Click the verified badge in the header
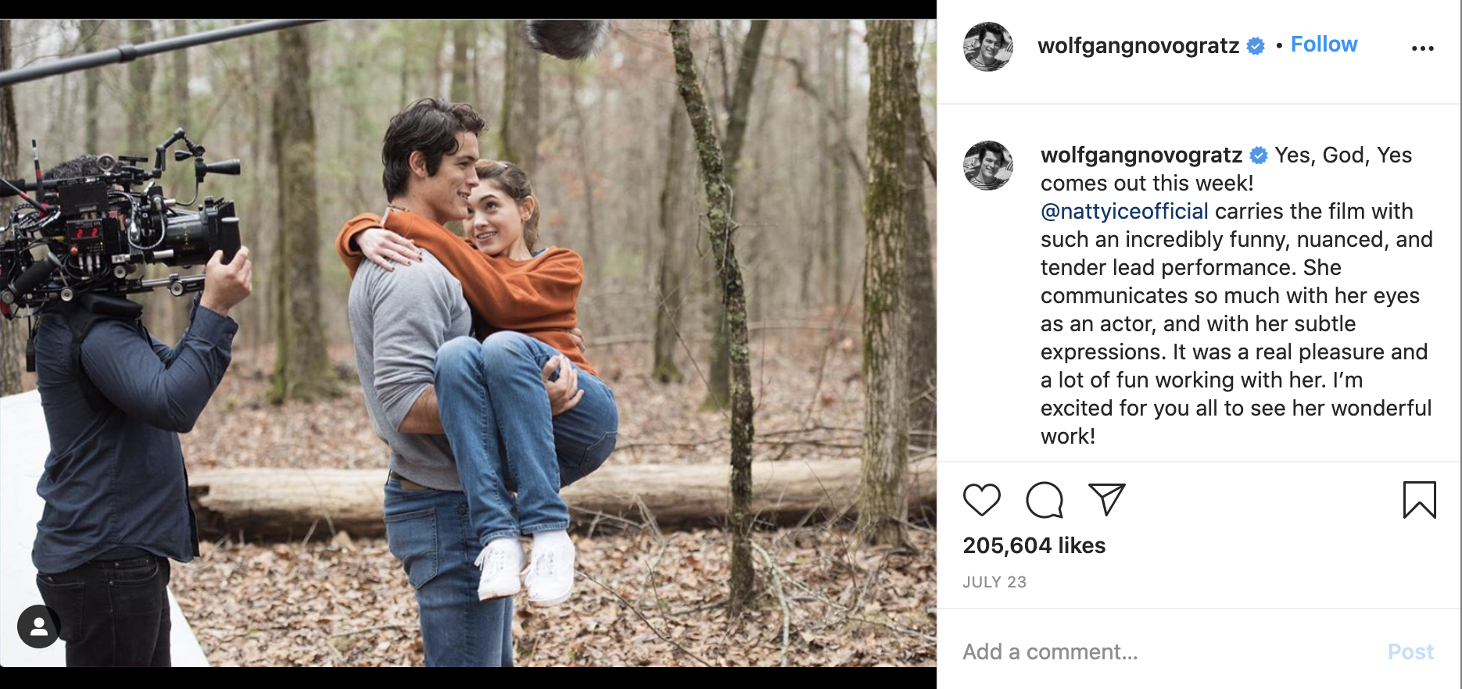 [x=1256, y=46]
